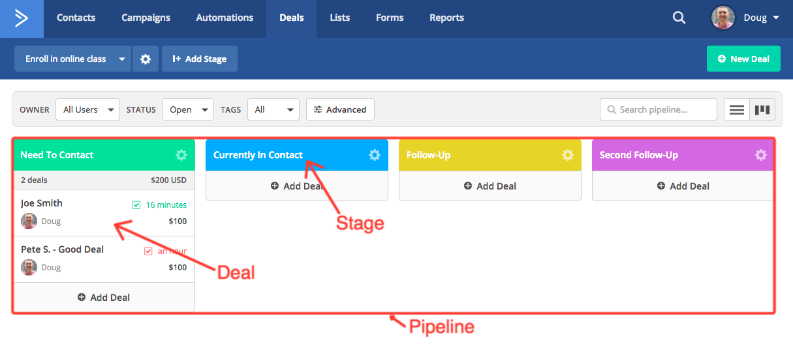The image size is (793, 351).
Task: Open the Currently In Contact stage gear
Action: (x=375, y=155)
